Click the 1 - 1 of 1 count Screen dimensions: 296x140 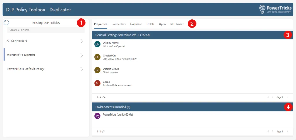point(101,132)
